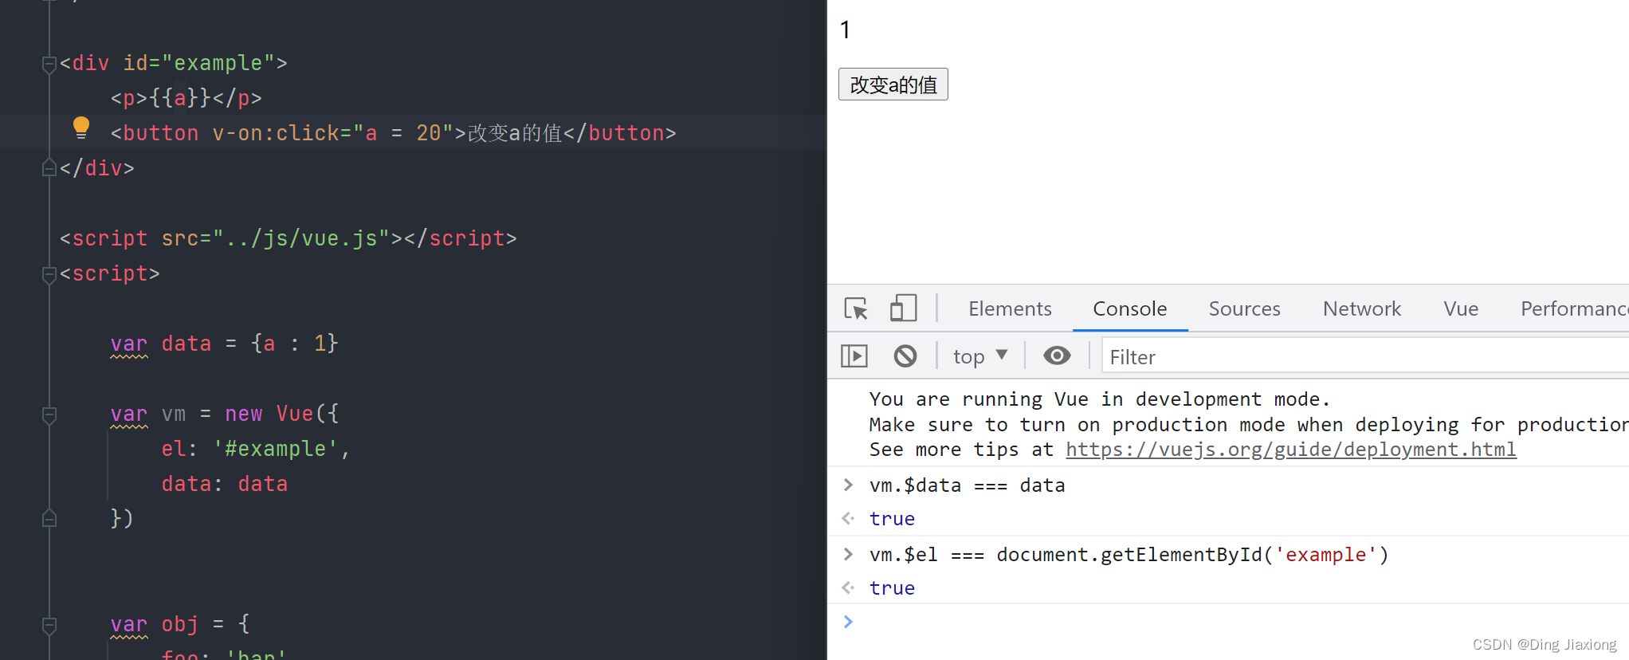Open the Vue devtools tab
This screenshot has width=1629, height=660.
click(1460, 308)
